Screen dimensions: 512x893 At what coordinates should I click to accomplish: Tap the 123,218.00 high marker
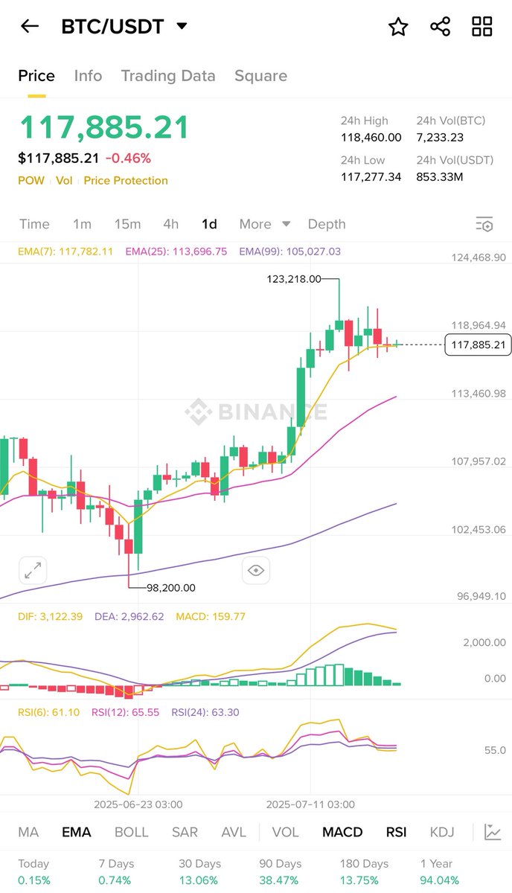point(294,279)
